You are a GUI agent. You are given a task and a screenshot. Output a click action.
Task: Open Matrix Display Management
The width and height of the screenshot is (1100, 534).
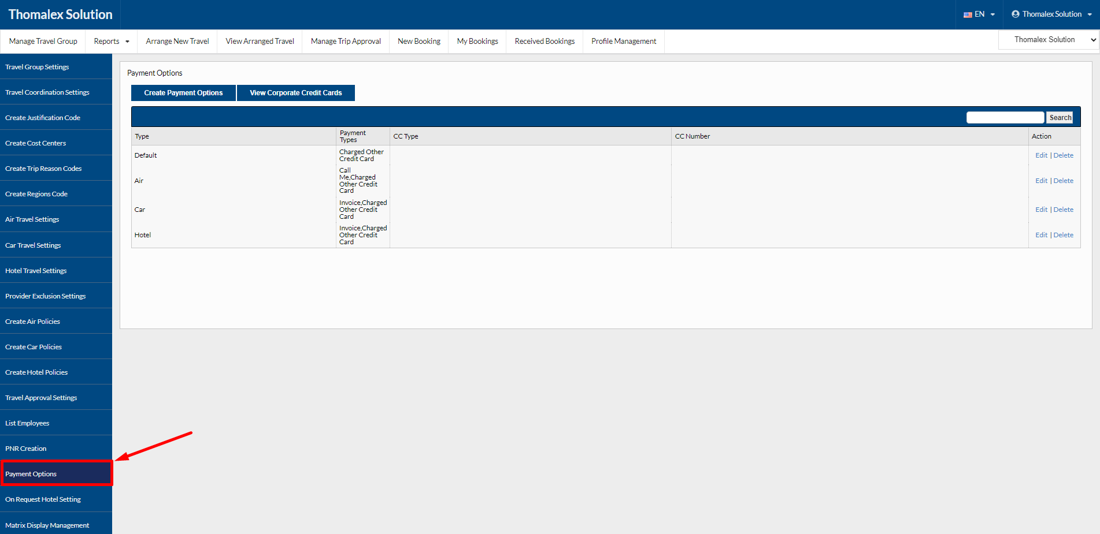pos(56,524)
